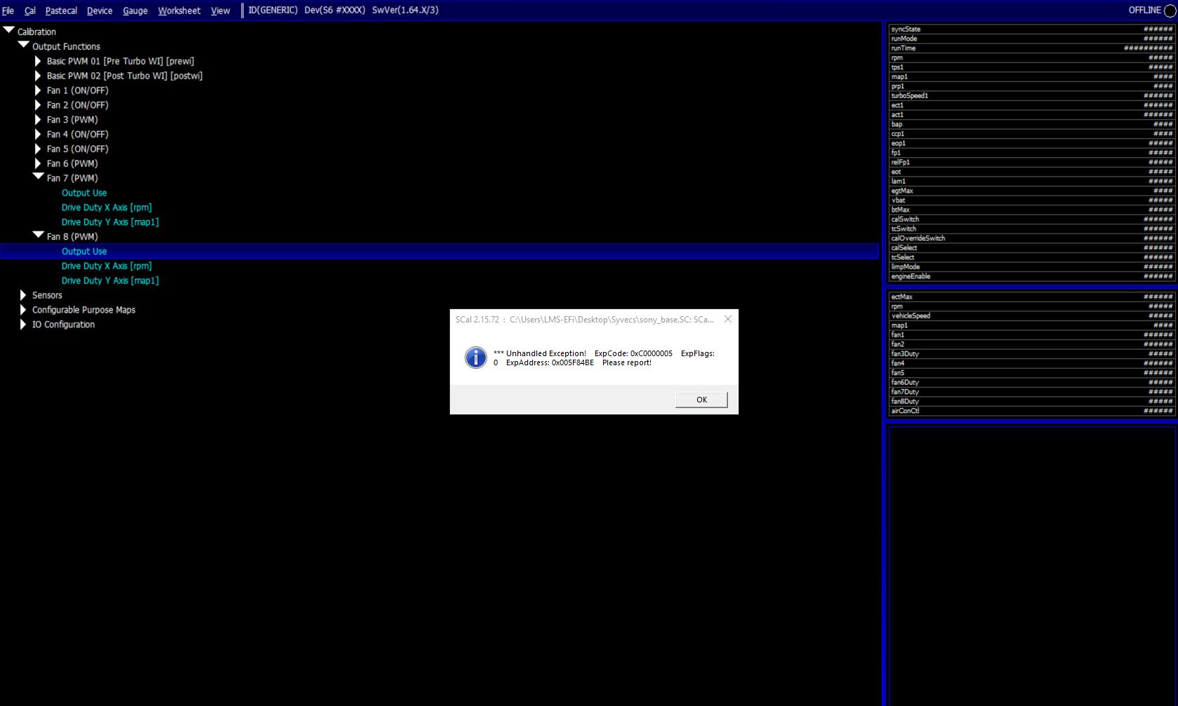Expand the IO Configuration node
This screenshot has height=706, width=1178.
23,325
